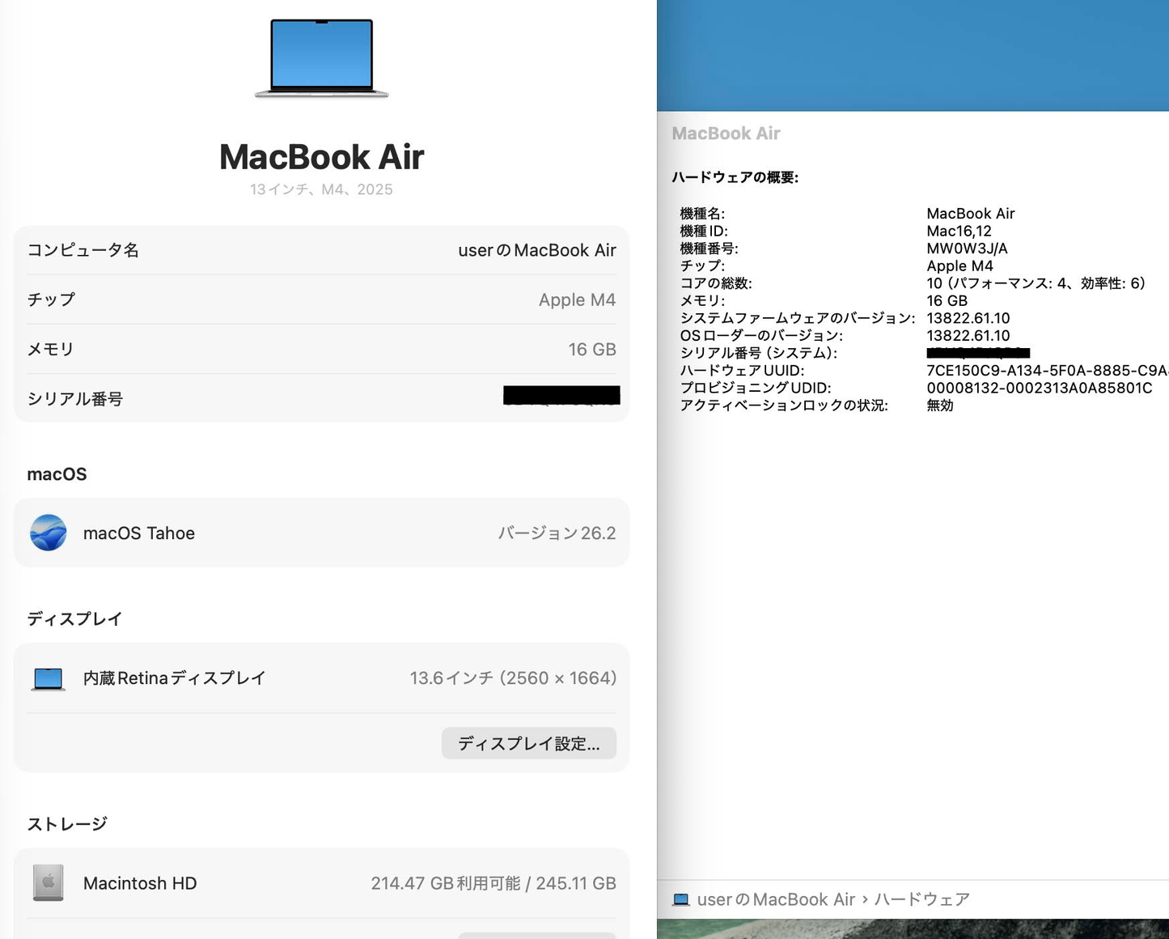Click the メモリ label in the About panel
The height and width of the screenshot is (939, 1169).
(x=51, y=349)
